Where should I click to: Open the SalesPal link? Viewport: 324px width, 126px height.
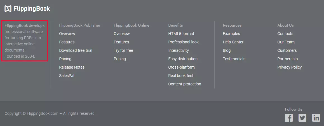[67, 76]
